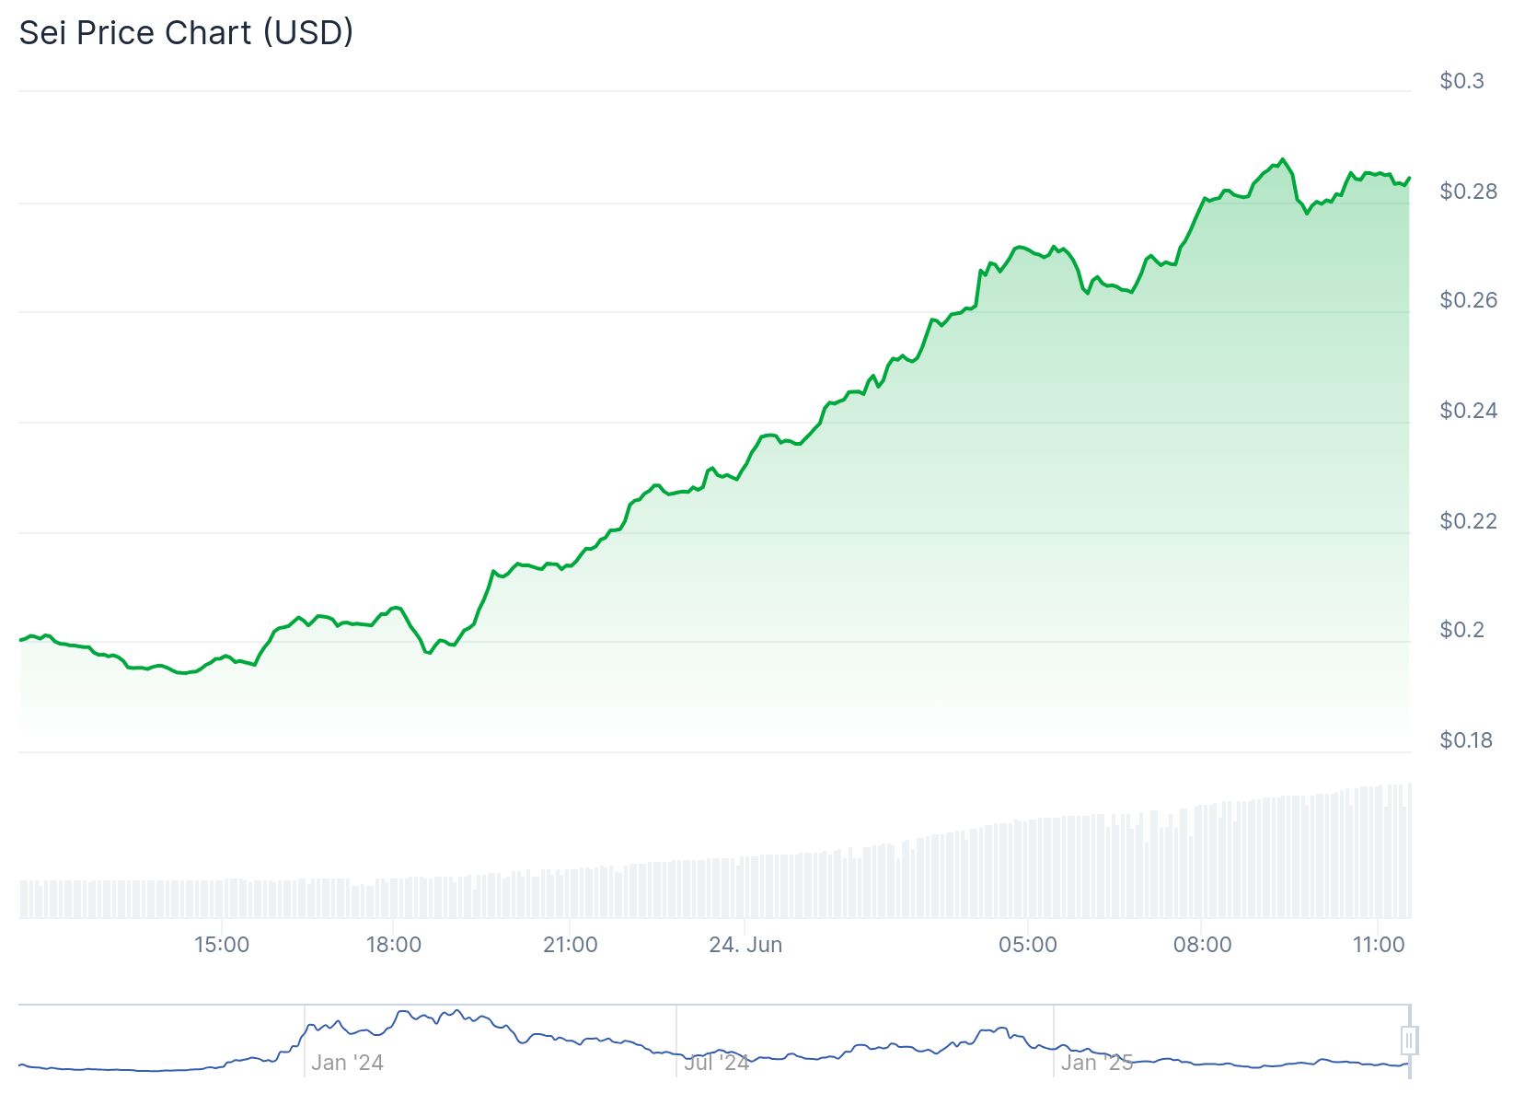The height and width of the screenshot is (1105, 1513).
Task: Click the highest peak of the green price line
Action: (1283, 159)
